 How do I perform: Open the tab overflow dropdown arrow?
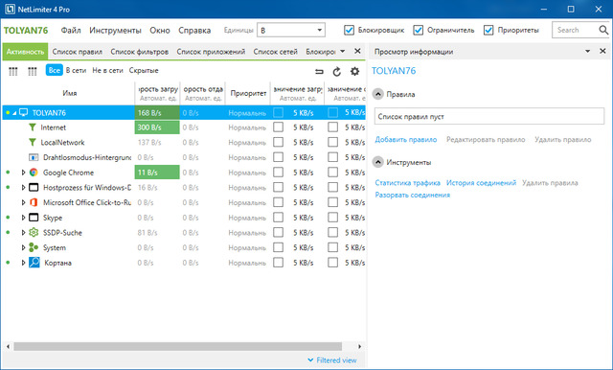343,51
